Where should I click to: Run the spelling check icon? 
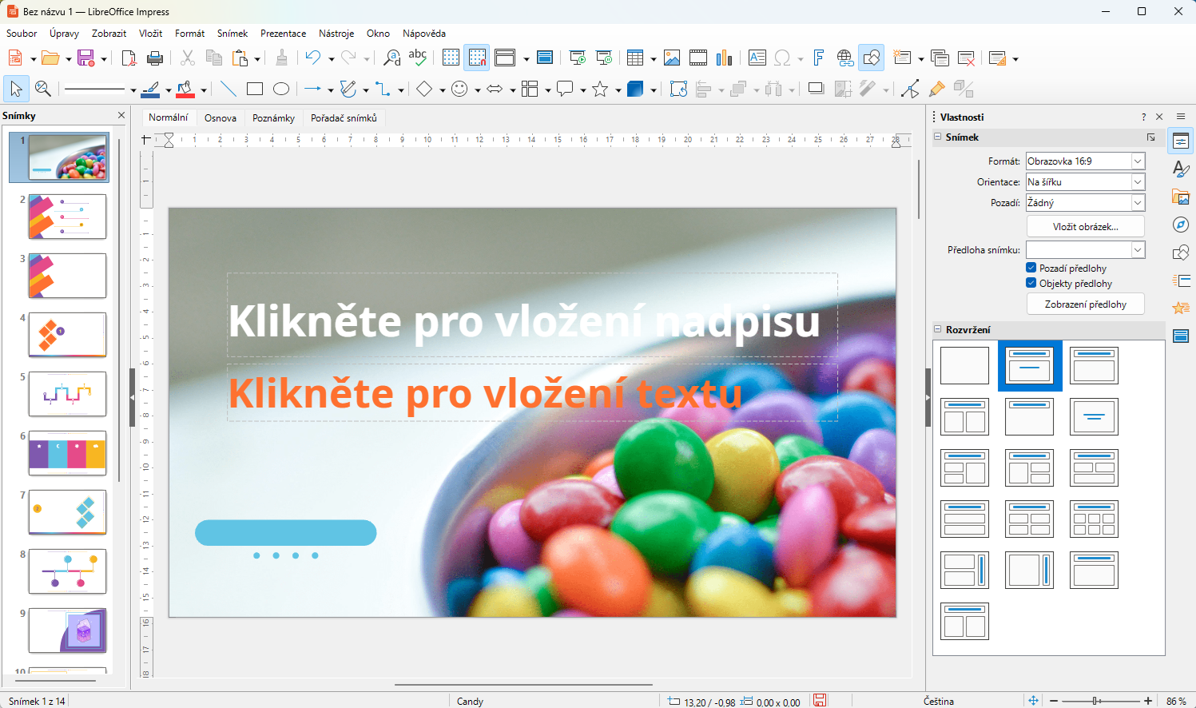click(x=417, y=58)
